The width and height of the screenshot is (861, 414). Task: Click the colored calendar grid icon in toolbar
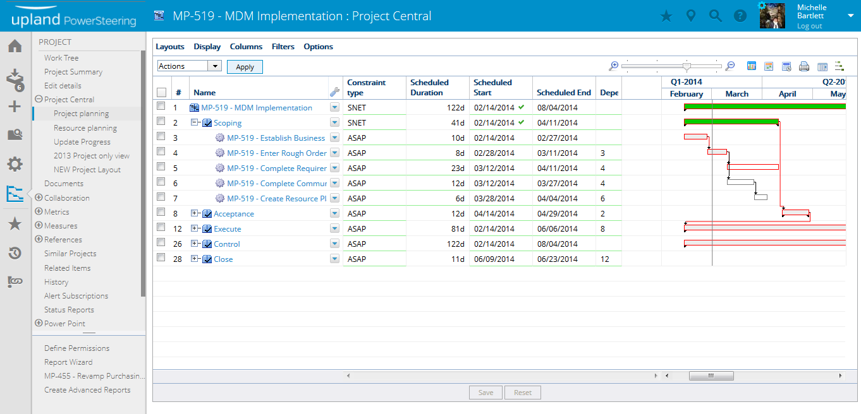[x=752, y=66]
